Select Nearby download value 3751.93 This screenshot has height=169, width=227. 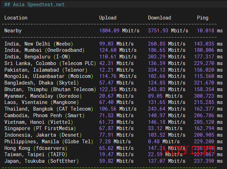pos(158,31)
